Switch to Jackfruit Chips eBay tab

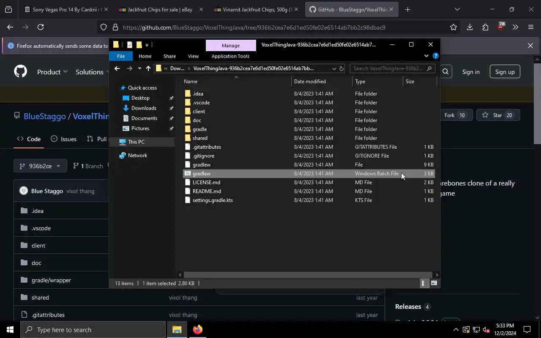click(x=160, y=9)
